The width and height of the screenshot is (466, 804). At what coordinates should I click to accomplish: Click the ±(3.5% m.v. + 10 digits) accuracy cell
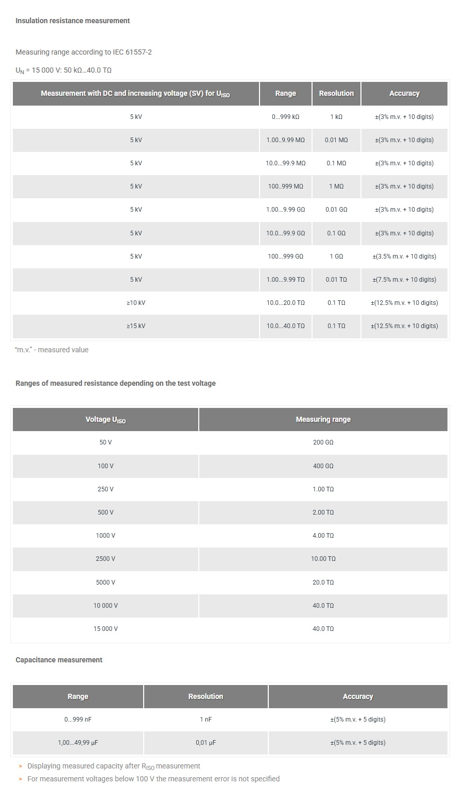point(404,256)
